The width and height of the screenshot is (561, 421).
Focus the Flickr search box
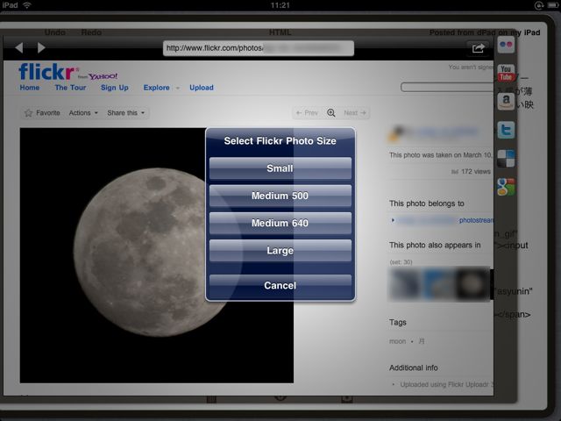(447, 88)
